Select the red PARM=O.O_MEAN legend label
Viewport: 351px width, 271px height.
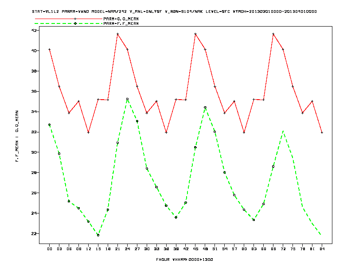point(121,19)
